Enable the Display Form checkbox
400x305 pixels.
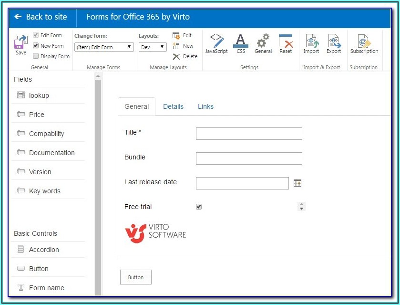pyautogui.click(x=36, y=56)
